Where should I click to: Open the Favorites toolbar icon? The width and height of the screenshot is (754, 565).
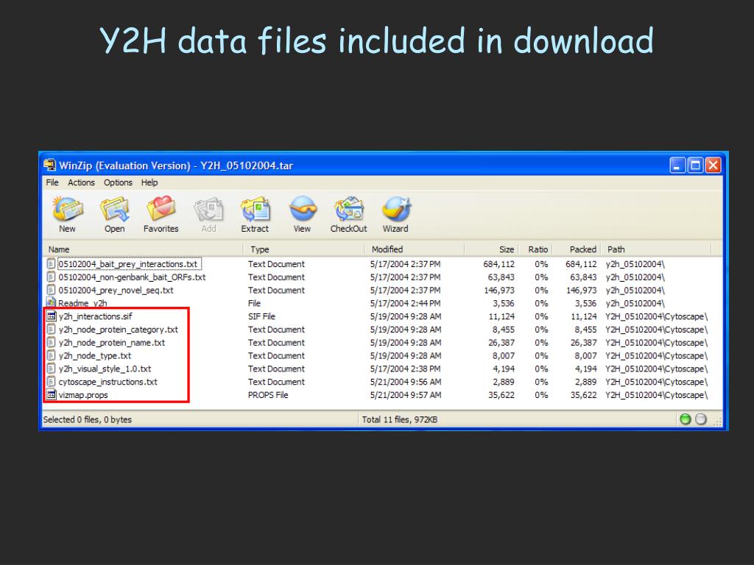click(161, 210)
